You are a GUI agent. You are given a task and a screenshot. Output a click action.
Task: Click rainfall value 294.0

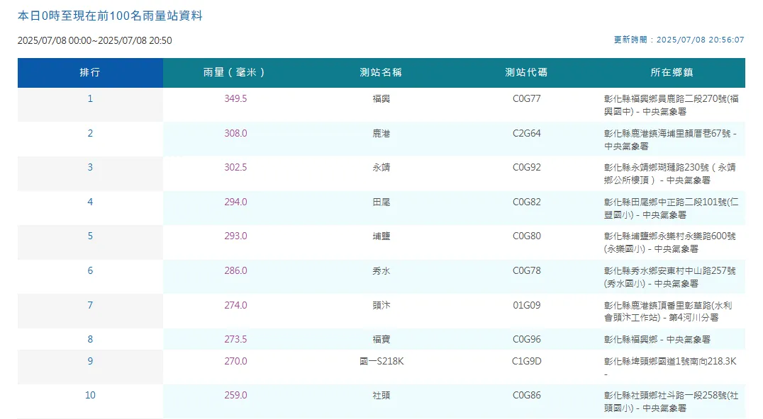[x=235, y=202]
